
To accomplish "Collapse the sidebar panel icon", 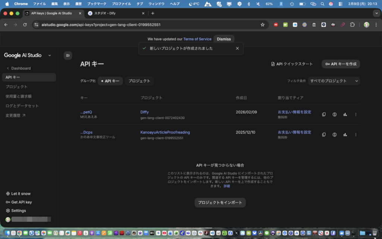I will pos(68,55).
